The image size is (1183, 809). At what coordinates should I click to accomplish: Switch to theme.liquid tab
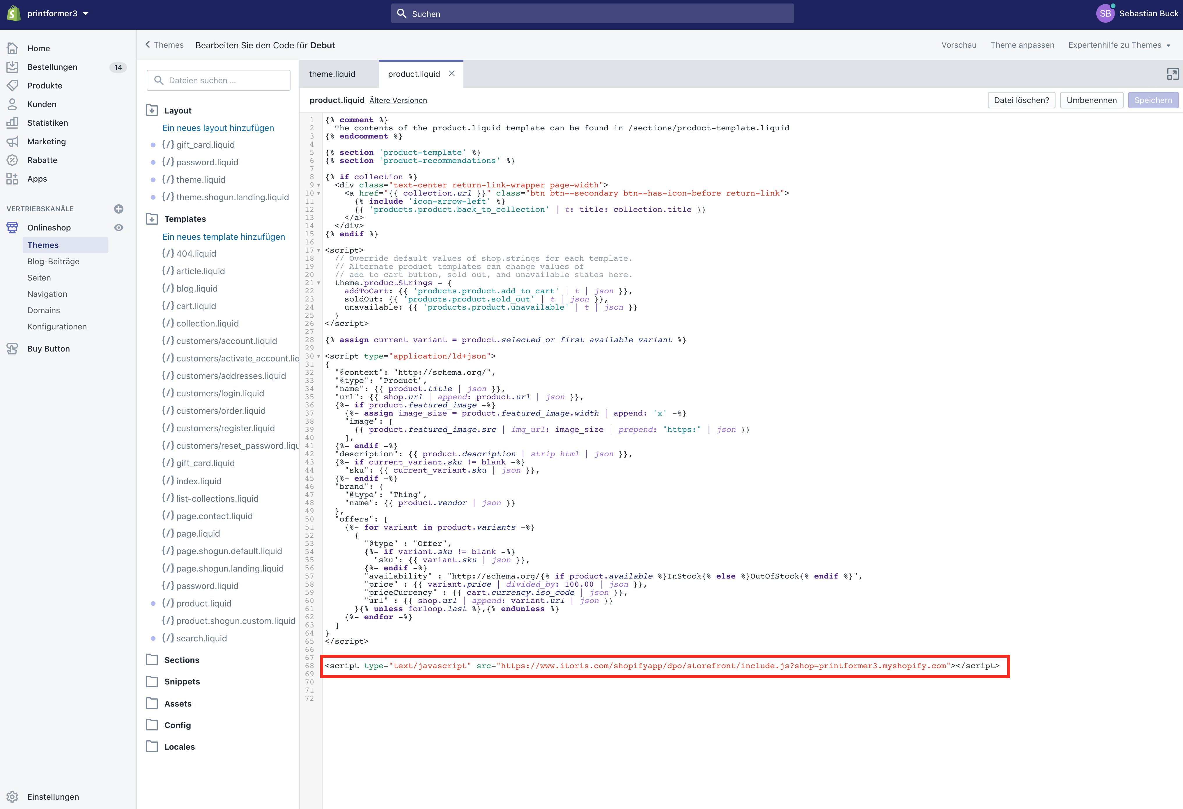(x=332, y=74)
